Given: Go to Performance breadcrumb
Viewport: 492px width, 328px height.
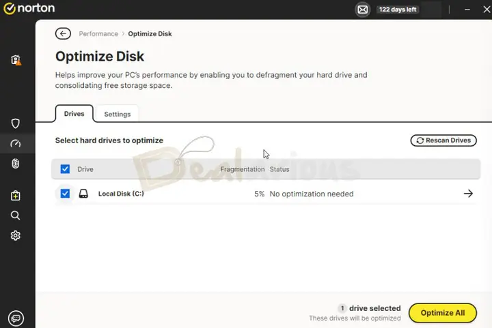Looking at the screenshot, I should click(x=98, y=34).
